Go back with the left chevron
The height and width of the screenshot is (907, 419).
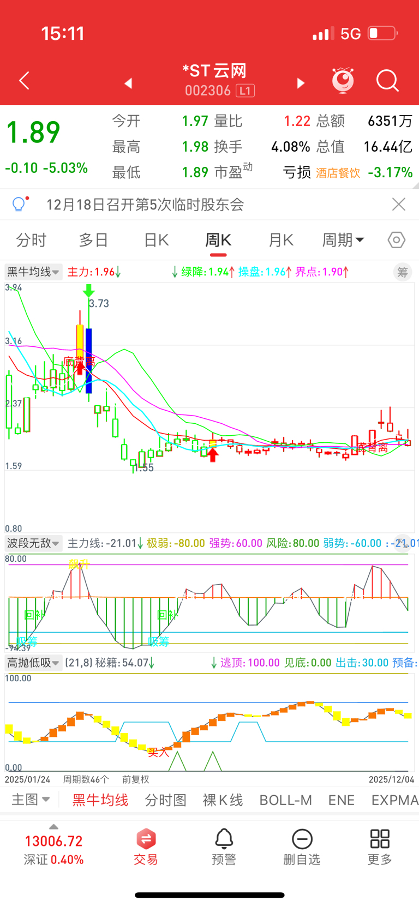tap(24, 81)
